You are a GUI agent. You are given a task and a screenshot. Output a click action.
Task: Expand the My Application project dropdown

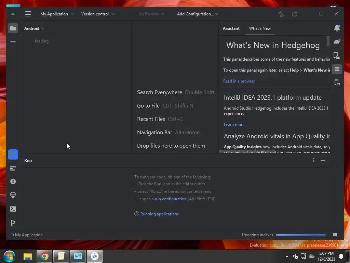(57, 14)
